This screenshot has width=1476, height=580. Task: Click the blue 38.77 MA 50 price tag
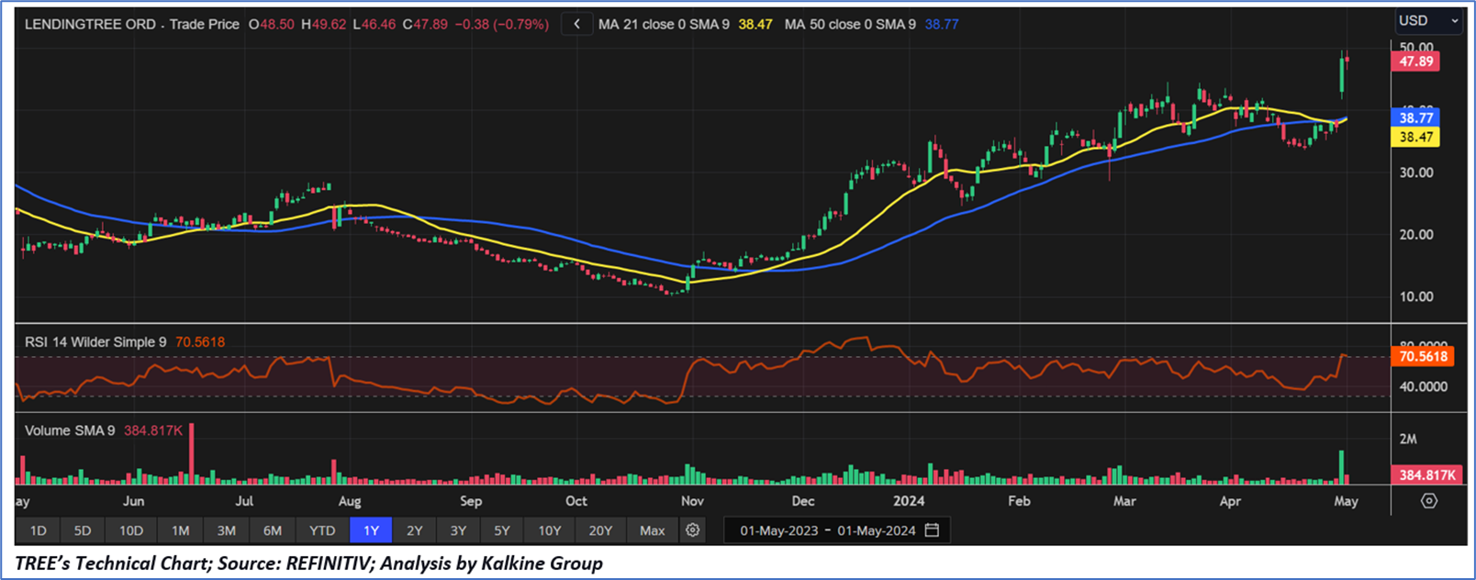[1415, 117]
